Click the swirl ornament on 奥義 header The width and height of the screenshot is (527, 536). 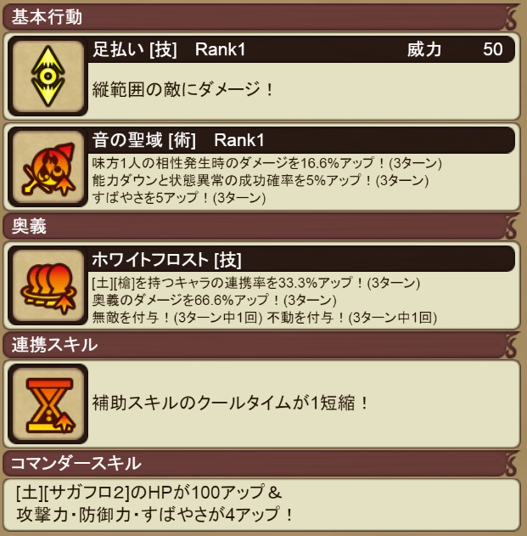511,226
